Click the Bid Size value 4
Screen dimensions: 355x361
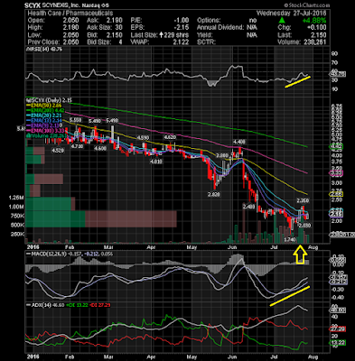(120, 42)
